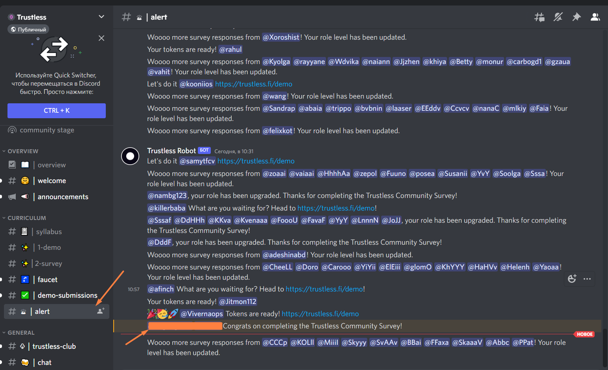The width and height of the screenshot is (608, 370).
Task: Go to the syllabus channel
Action: [x=56, y=232]
